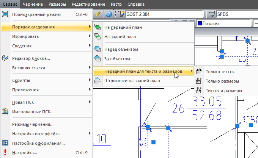Select the 52.68 drawing text
This screenshot has height=158, width=258.
pyautogui.click(x=207, y=116)
